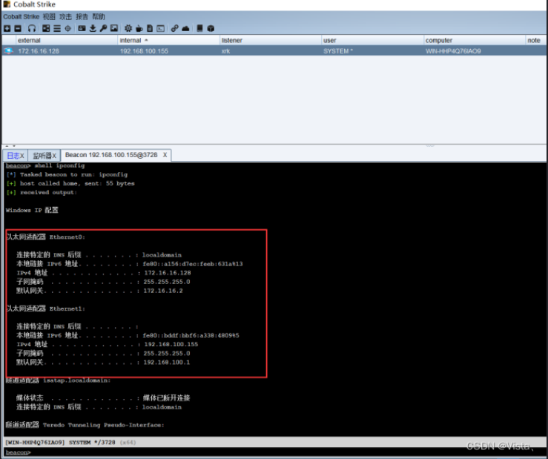Click the 'Windows IP 配置' line

[32, 210]
